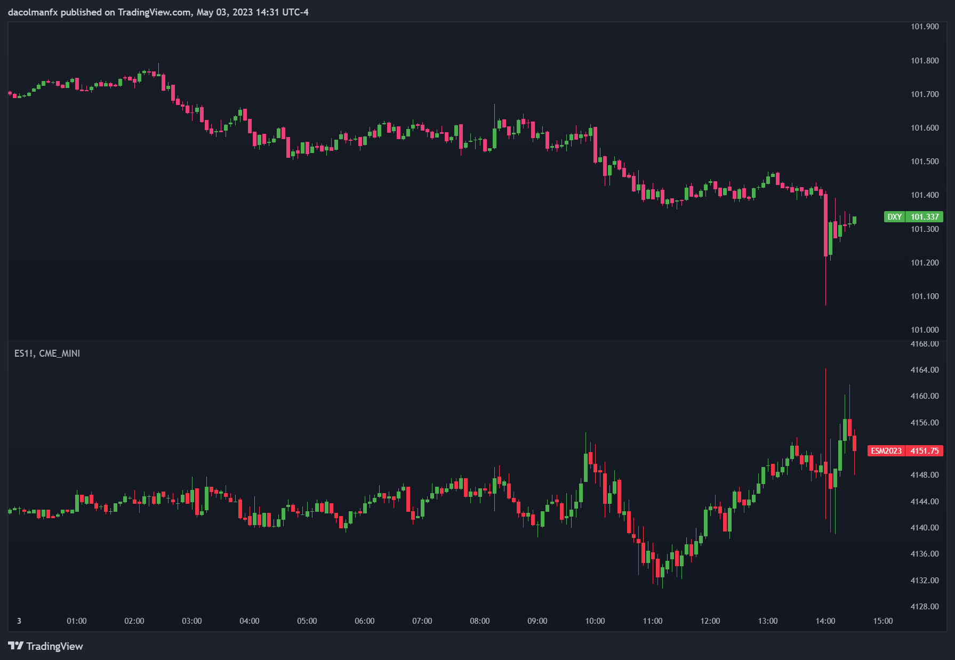This screenshot has width=955, height=660.
Task: Click the 101.000 price scale value
Action: 925,330
